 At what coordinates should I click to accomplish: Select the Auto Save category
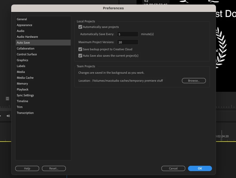coord(43,43)
